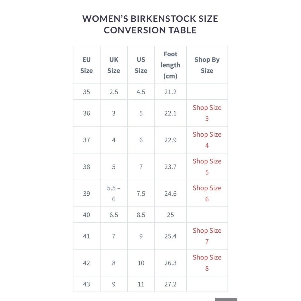
Task: Open the Shop Size 5 link
Action: pos(207,167)
